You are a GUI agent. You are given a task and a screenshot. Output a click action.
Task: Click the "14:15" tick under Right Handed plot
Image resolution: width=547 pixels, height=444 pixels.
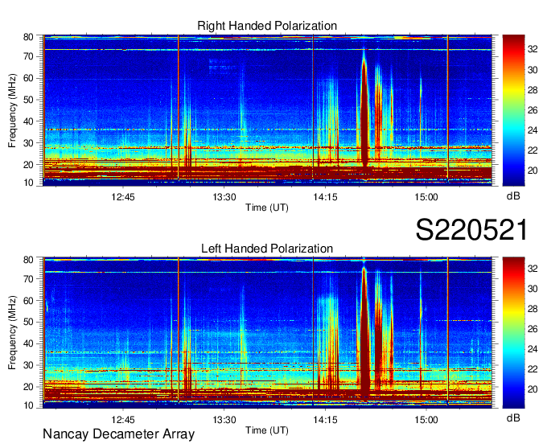pyautogui.click(x=325, y=197)
